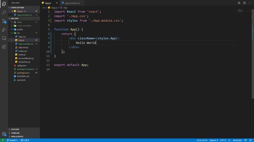
Task: Open index.css file
Action: tap(24, 51)
